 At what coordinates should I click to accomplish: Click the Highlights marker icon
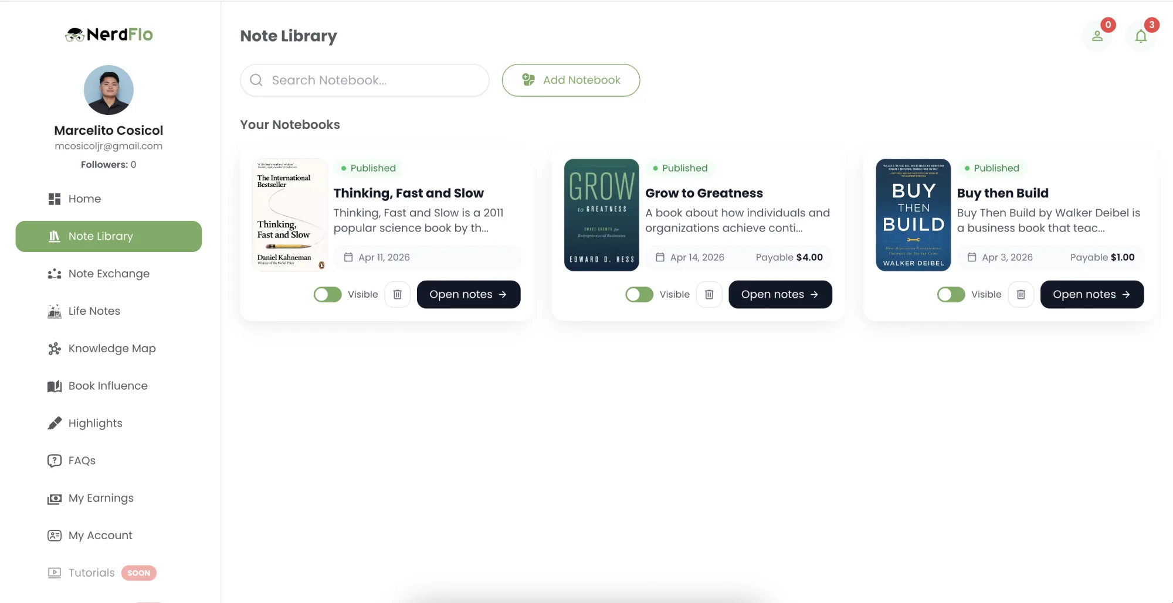point(55,423)
